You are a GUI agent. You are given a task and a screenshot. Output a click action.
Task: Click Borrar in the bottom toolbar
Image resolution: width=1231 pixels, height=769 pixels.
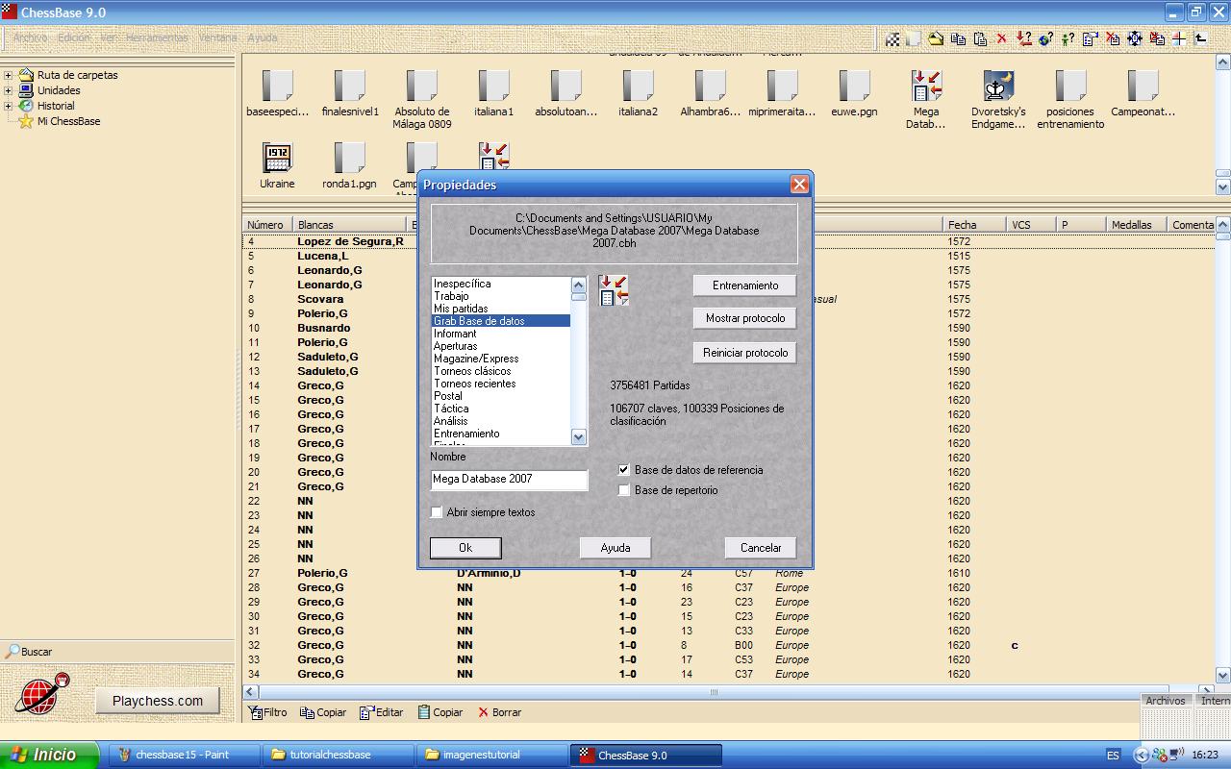click(499, 712)
